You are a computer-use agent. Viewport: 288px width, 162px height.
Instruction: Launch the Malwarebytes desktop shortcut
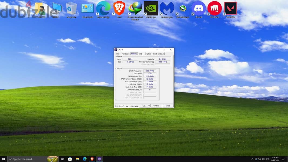tap(167, 10)
